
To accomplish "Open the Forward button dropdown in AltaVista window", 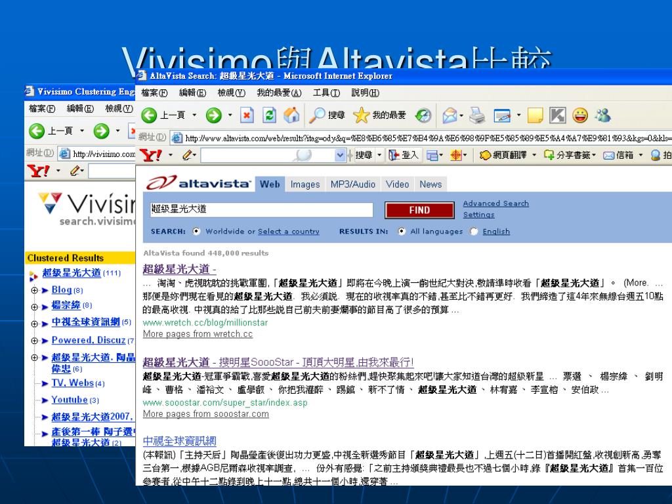I will pyautogui.click(x=230, y=115).
